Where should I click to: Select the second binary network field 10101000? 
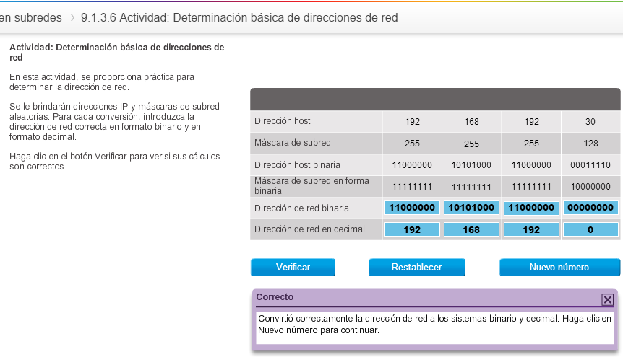click(x=471, y=208)
